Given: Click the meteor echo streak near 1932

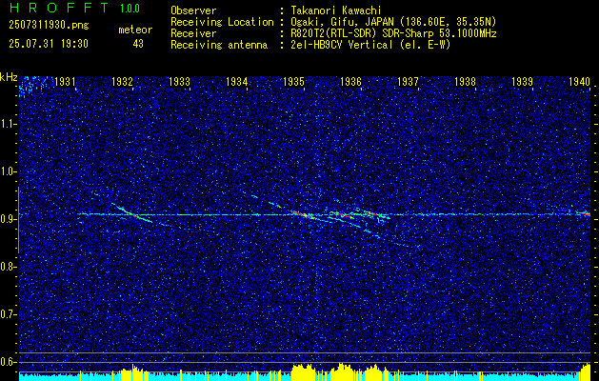Looking at the screenshot, I should (131, 213).
